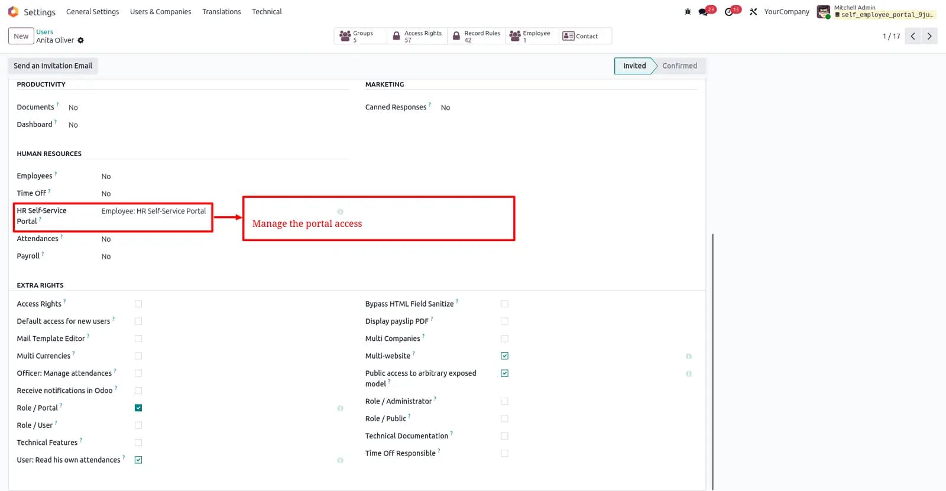
Task: Click the New button
Action: pyautogui.click(x=21, y=36)
